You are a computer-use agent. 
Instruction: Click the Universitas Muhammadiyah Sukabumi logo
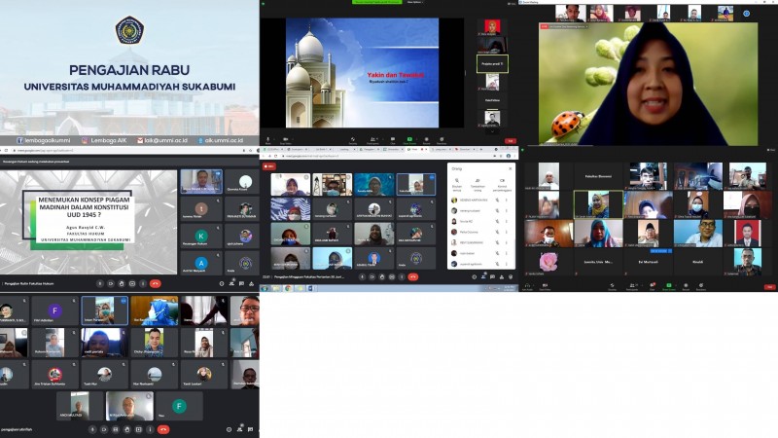point(129,31)
